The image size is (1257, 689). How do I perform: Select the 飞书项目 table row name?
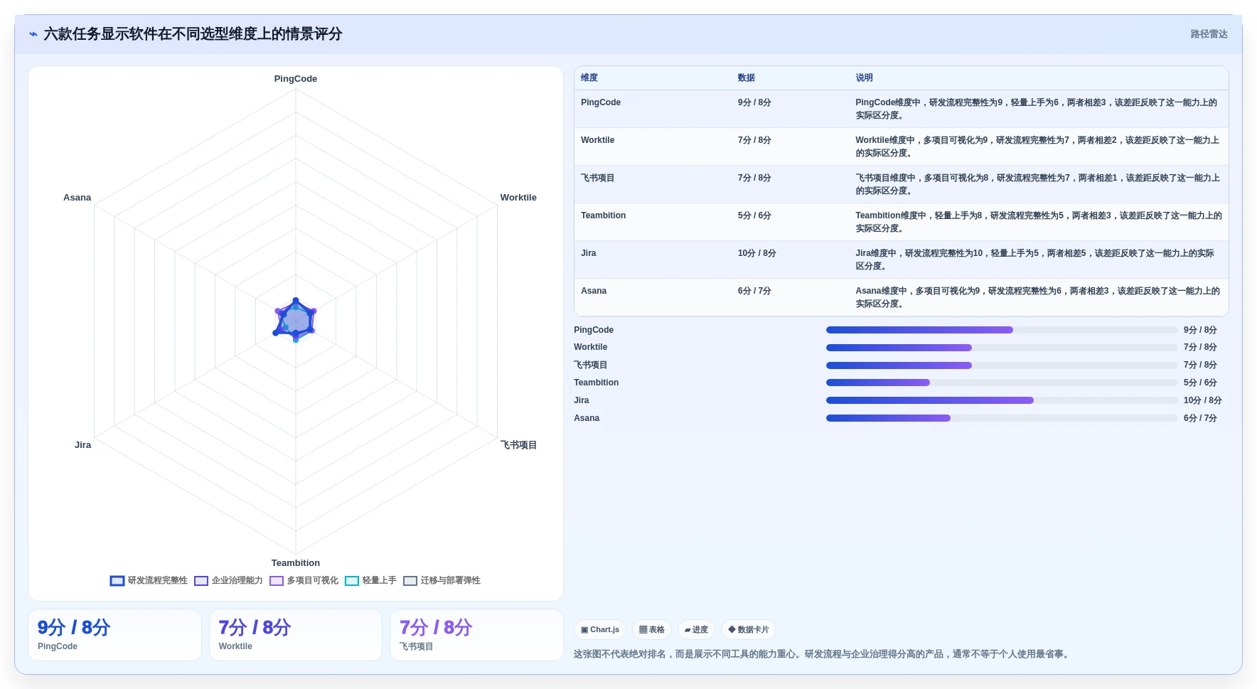597,178
